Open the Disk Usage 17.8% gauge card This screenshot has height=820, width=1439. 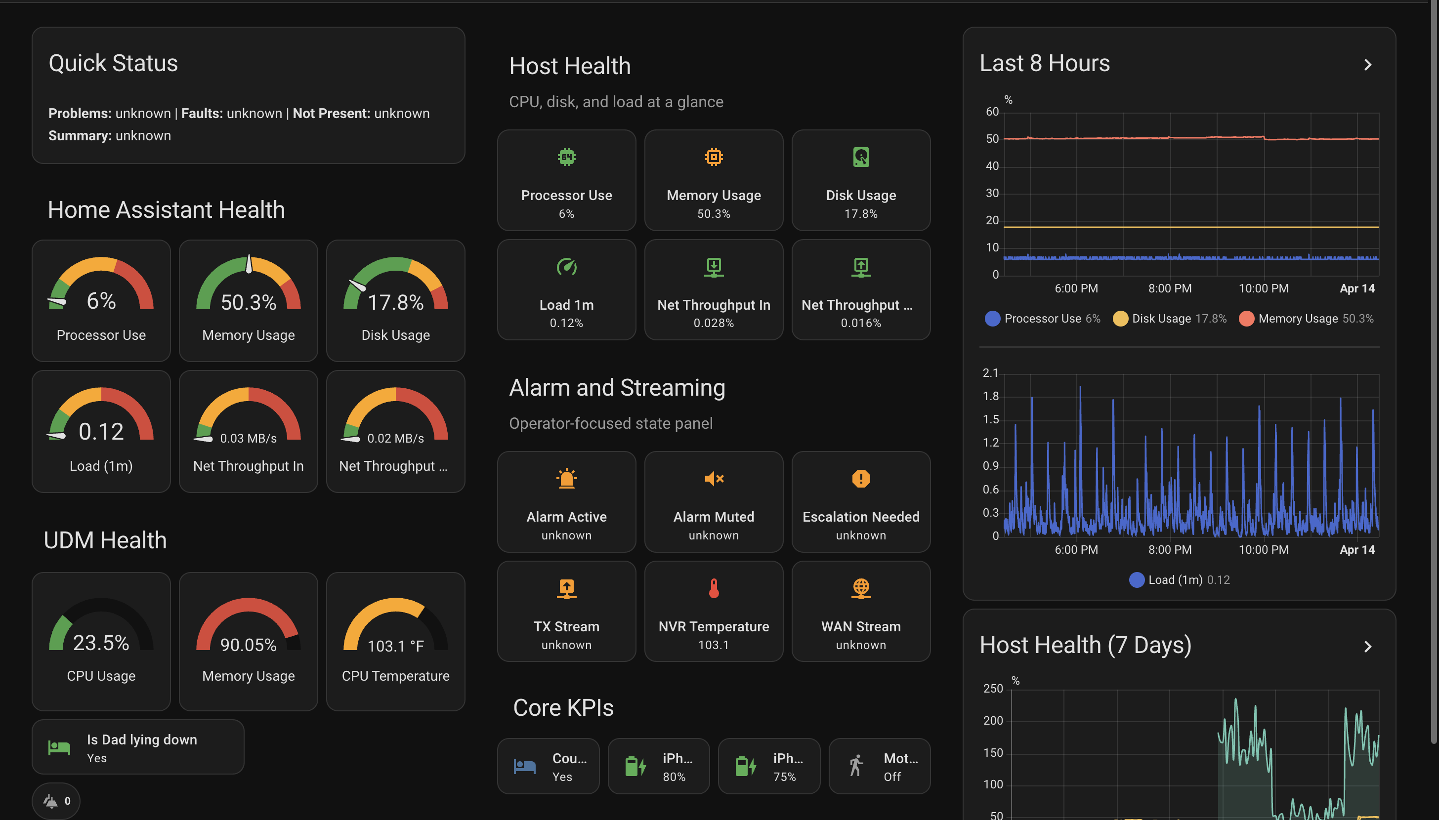pyautogui.click(x=395, y=301)
